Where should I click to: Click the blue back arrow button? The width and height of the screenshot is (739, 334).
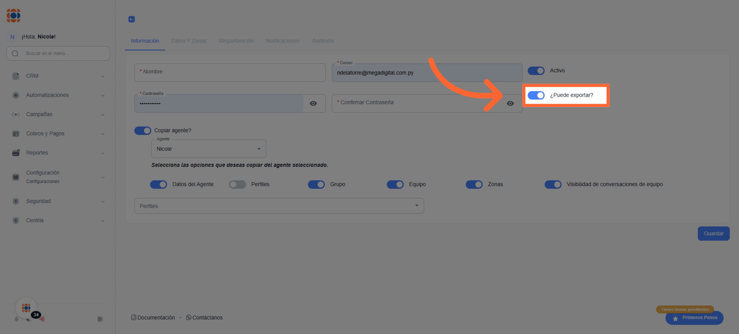point(131,19)
